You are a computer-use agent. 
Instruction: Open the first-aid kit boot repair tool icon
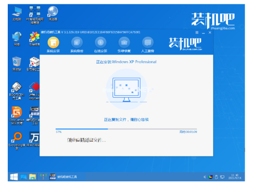[x=33, y=64]
